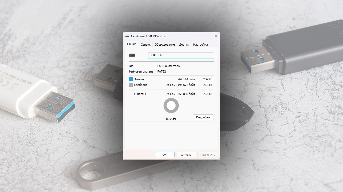The height and width of the screenshot is (192, 343).
Task: Select the Общие tab
Action: (132, 44)
